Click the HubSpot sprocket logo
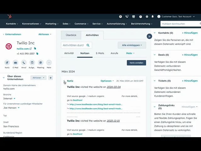The height and width of the screenshot is (151, 201). pos(9,16)
